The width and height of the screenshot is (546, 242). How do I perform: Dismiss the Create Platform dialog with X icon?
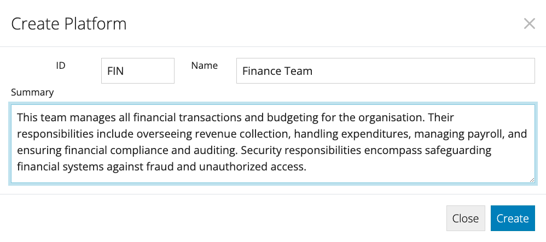pyautogui.click(x=529, y=24)
